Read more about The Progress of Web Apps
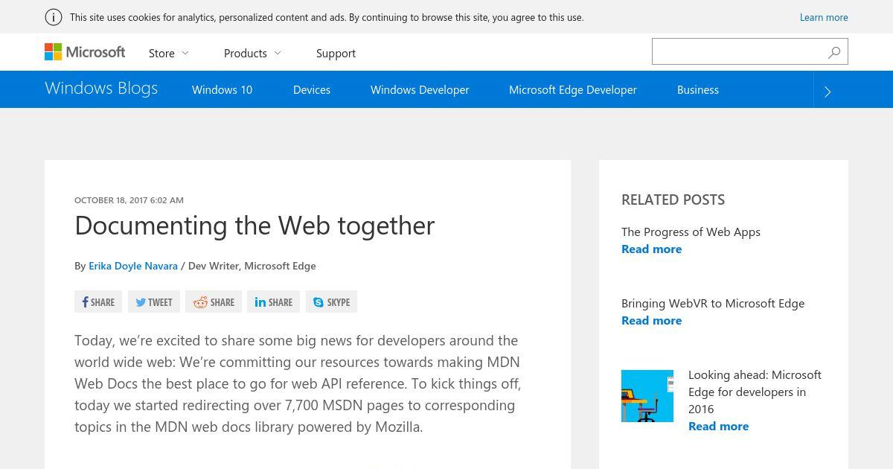893x469 pixels. click(652, 249)
